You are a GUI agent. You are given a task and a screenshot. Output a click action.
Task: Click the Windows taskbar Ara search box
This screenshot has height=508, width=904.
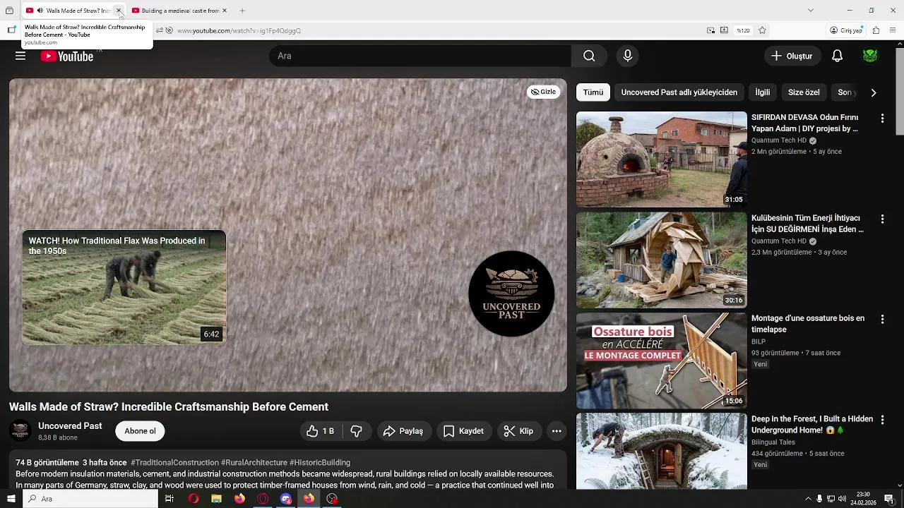coord(90,499)
